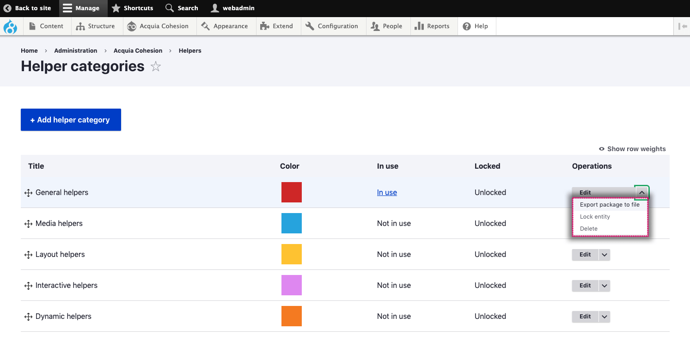Click the magnifier icon next to Search
Screen dimensions: 690x348
(x=170, y=8)
